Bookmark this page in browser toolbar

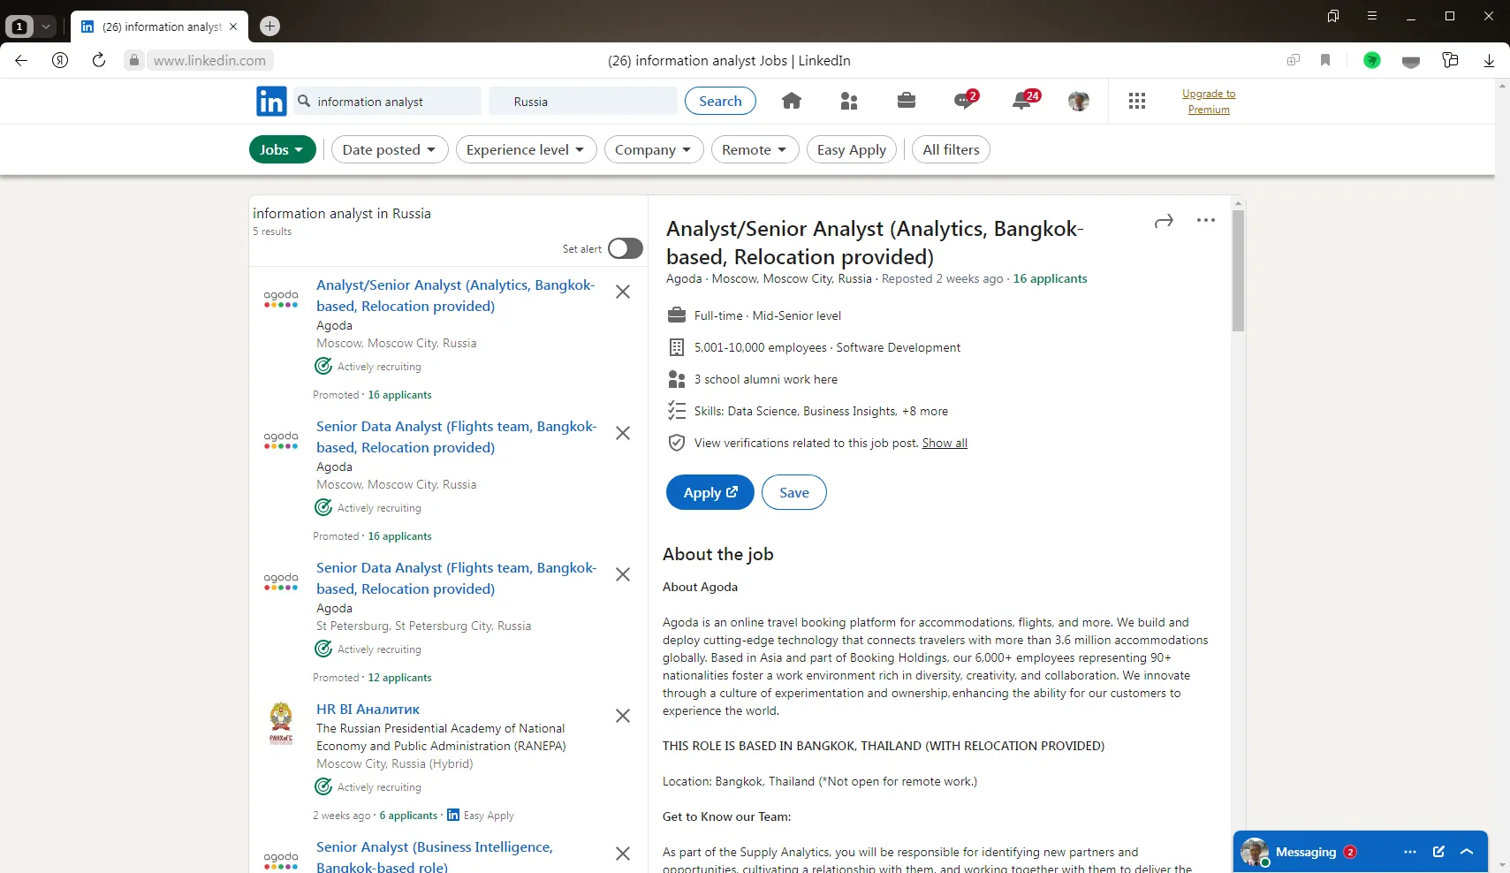coord(1325,60)
